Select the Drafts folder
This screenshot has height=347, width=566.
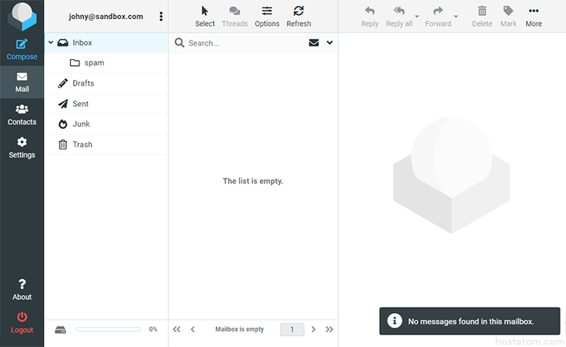pos(83,83)
